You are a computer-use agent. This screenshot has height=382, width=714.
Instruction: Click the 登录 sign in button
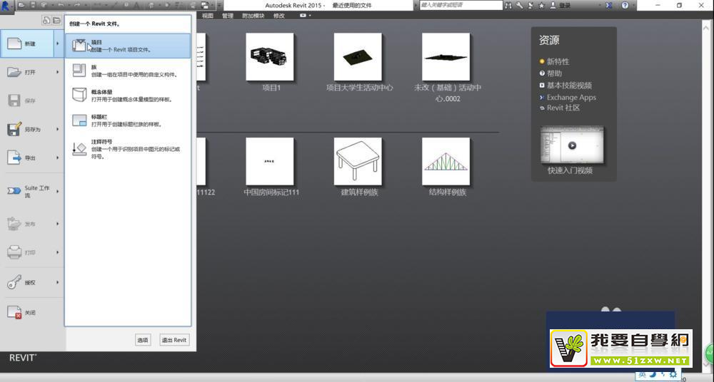pyautogui.click(x=561, y=6)
